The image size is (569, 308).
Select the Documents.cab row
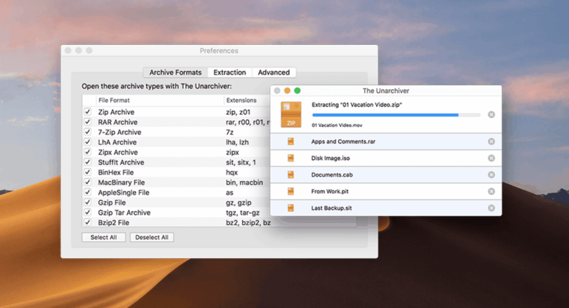[x=386, y=175]
